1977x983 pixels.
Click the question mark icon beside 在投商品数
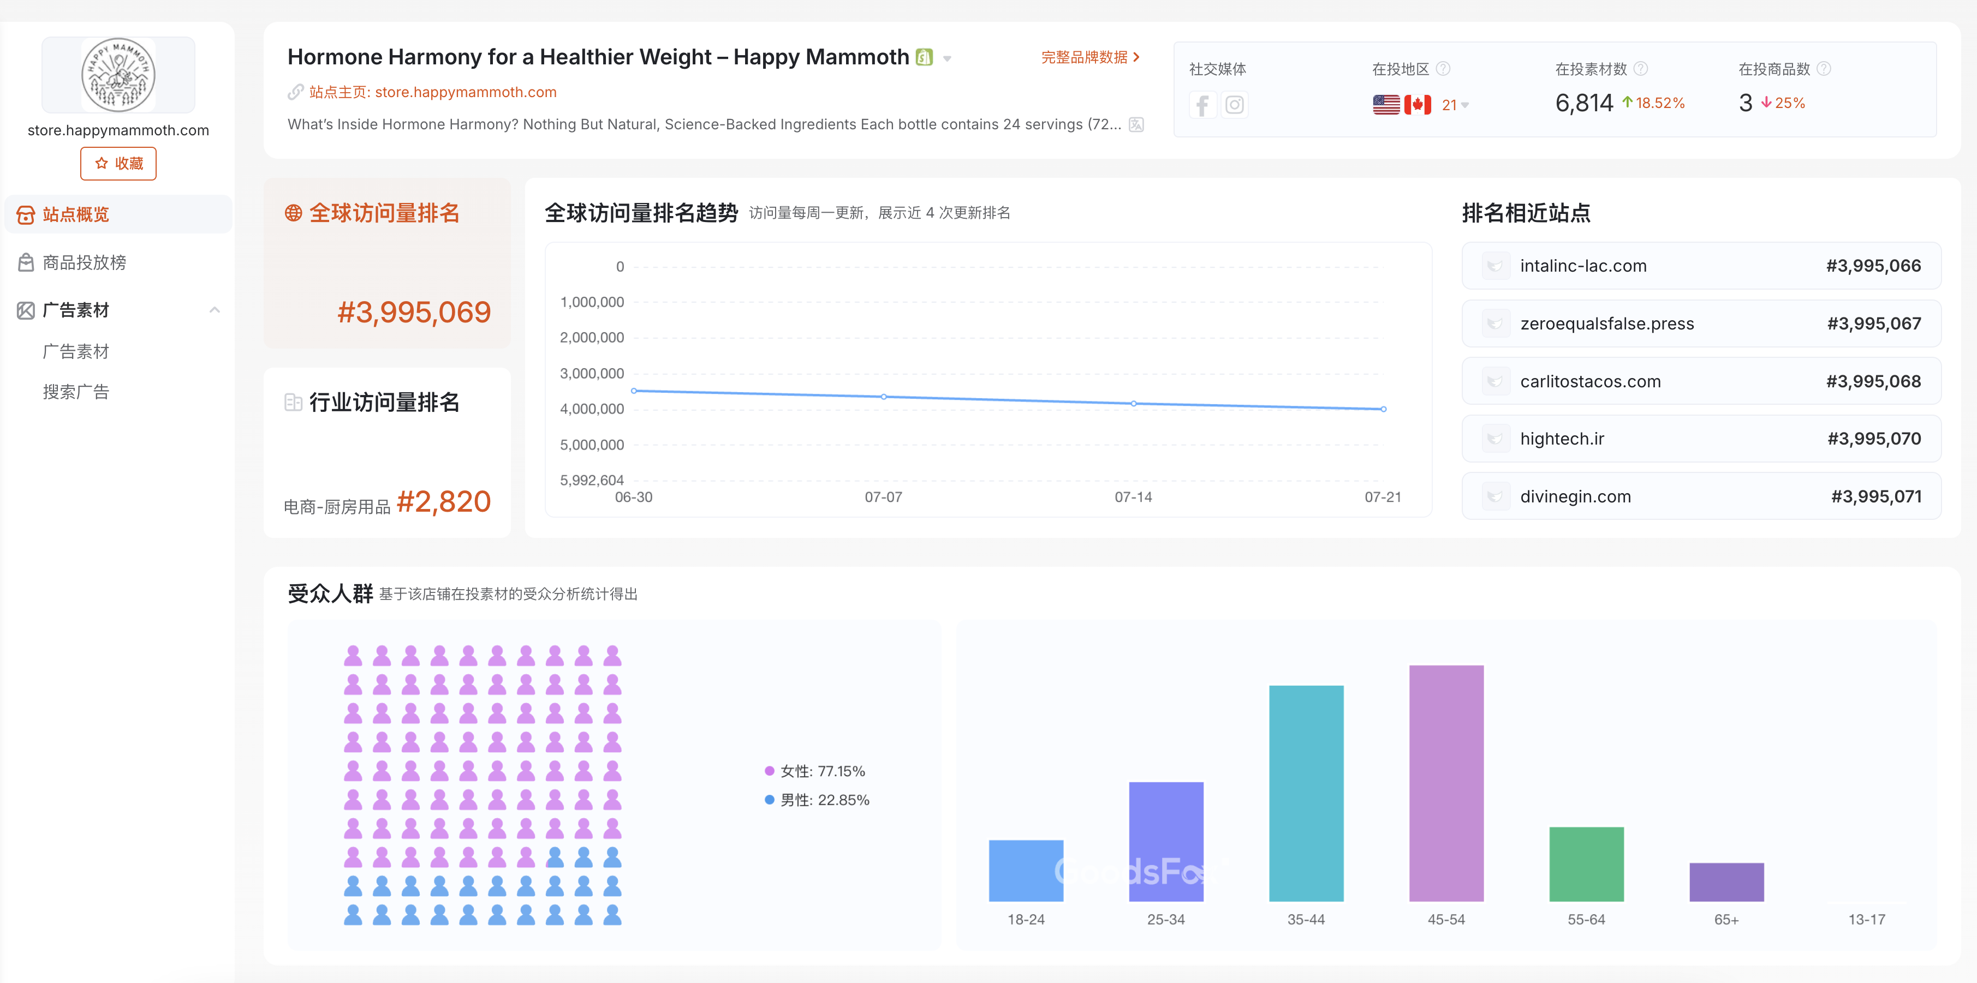pyautogui.click(x=1824, y=69)
